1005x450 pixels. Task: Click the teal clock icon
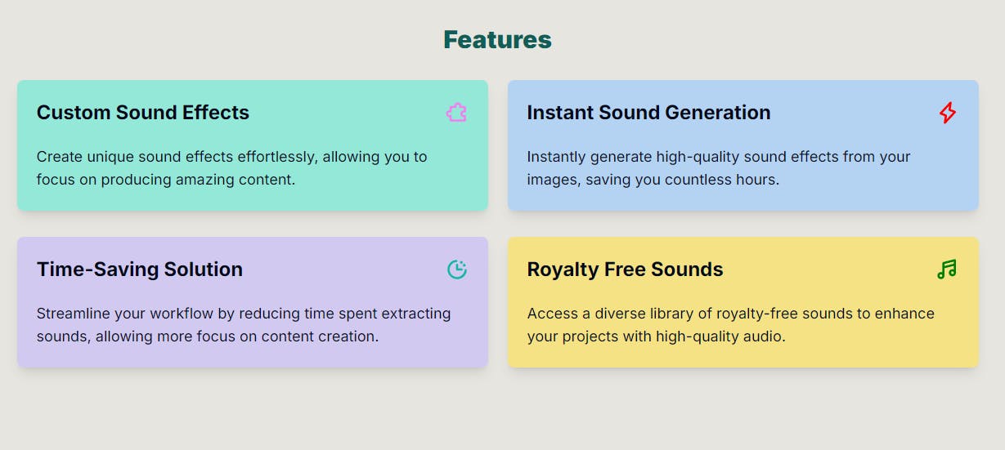click(x=457, y=270)
